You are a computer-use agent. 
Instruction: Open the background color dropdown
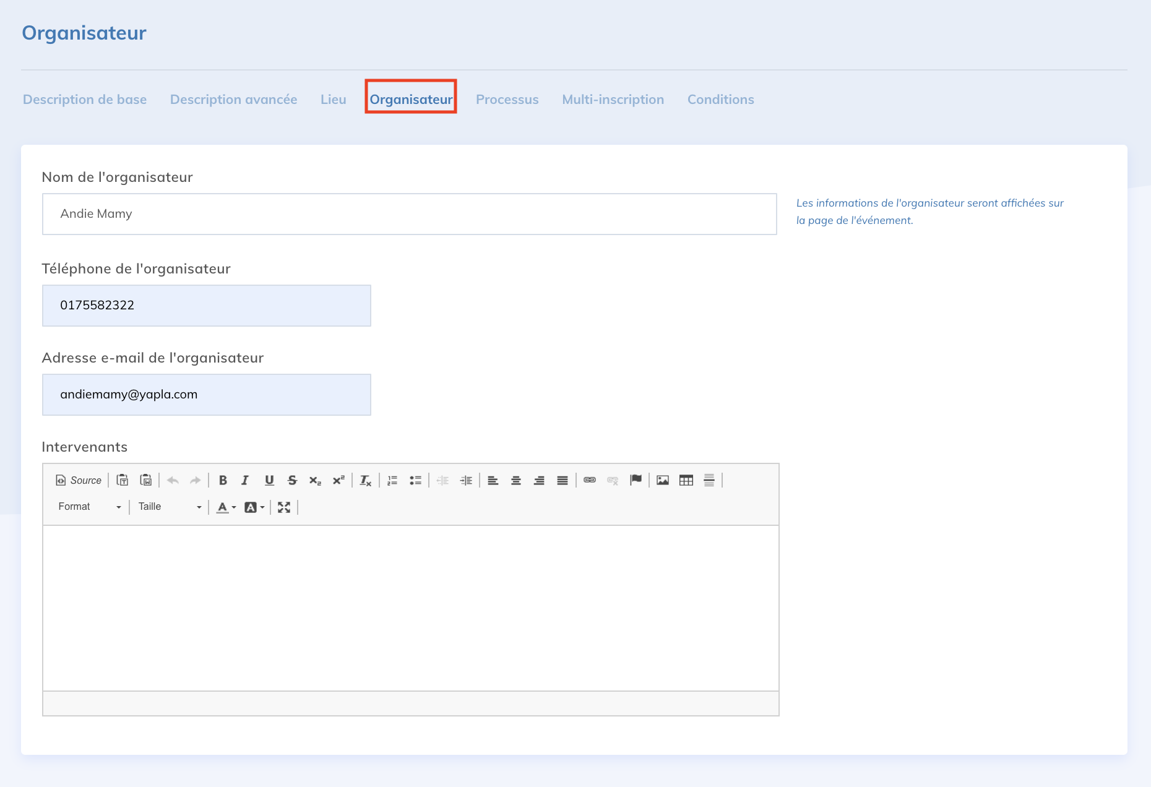click(x=254, y=507)
